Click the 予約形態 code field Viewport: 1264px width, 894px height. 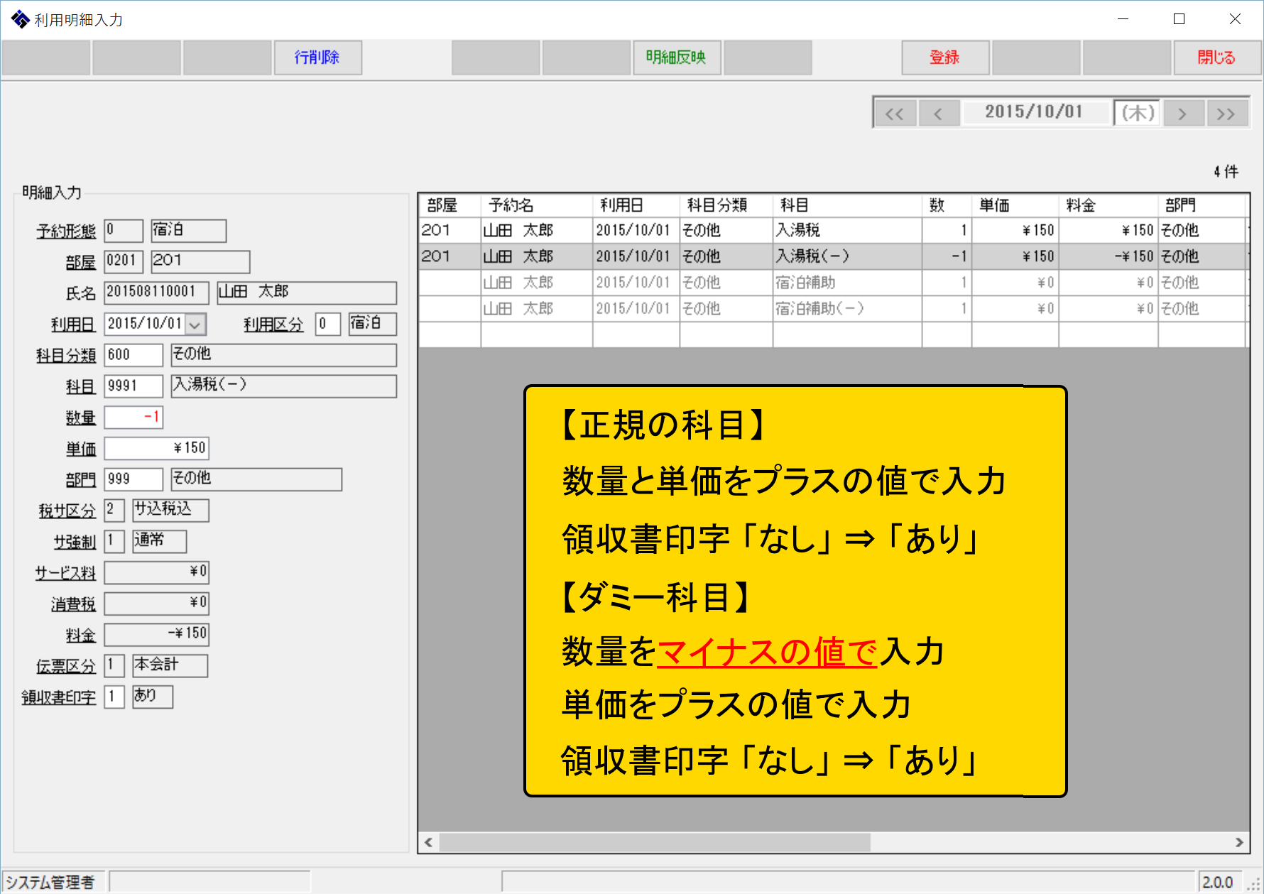tap(124, 231)
